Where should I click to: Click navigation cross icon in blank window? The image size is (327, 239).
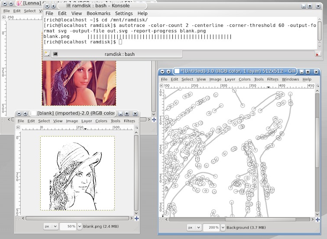coord(136,218)
